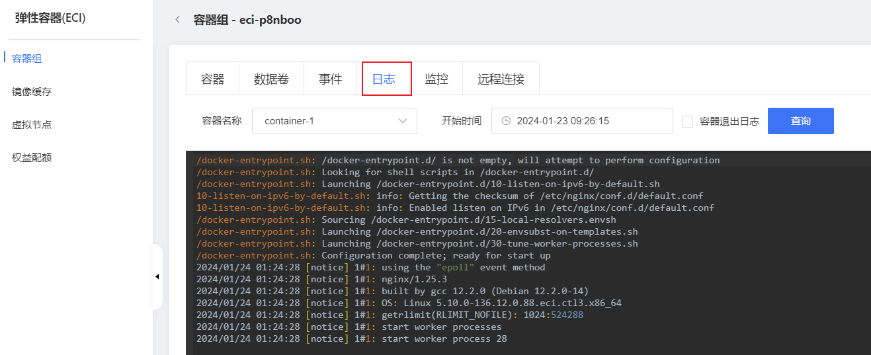Switch to the 远程连接 tab
The width and height of the screenshot is (871, 355).
(x=501, y=79)
